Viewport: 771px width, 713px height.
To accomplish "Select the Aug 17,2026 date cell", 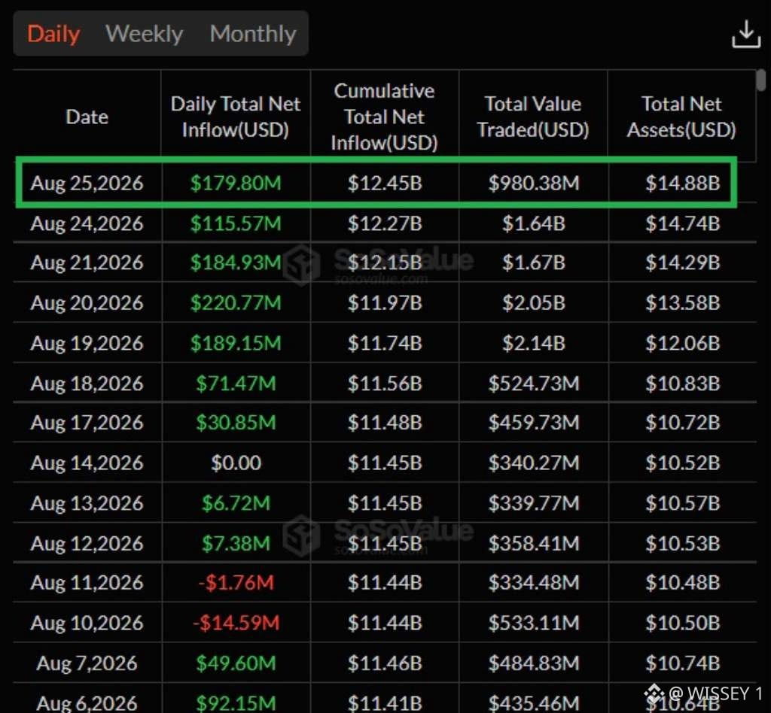I will [x=87, y=423].
